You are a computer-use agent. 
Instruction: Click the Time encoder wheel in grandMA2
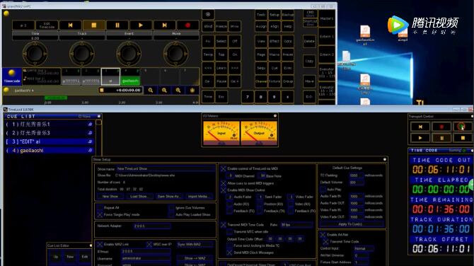(35, 54)
